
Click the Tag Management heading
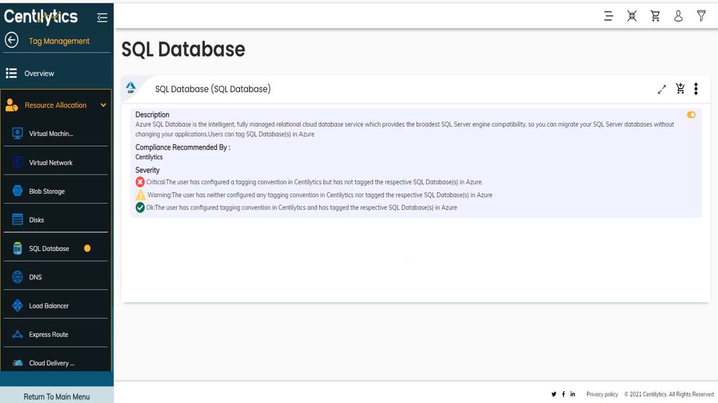[59, 41]
